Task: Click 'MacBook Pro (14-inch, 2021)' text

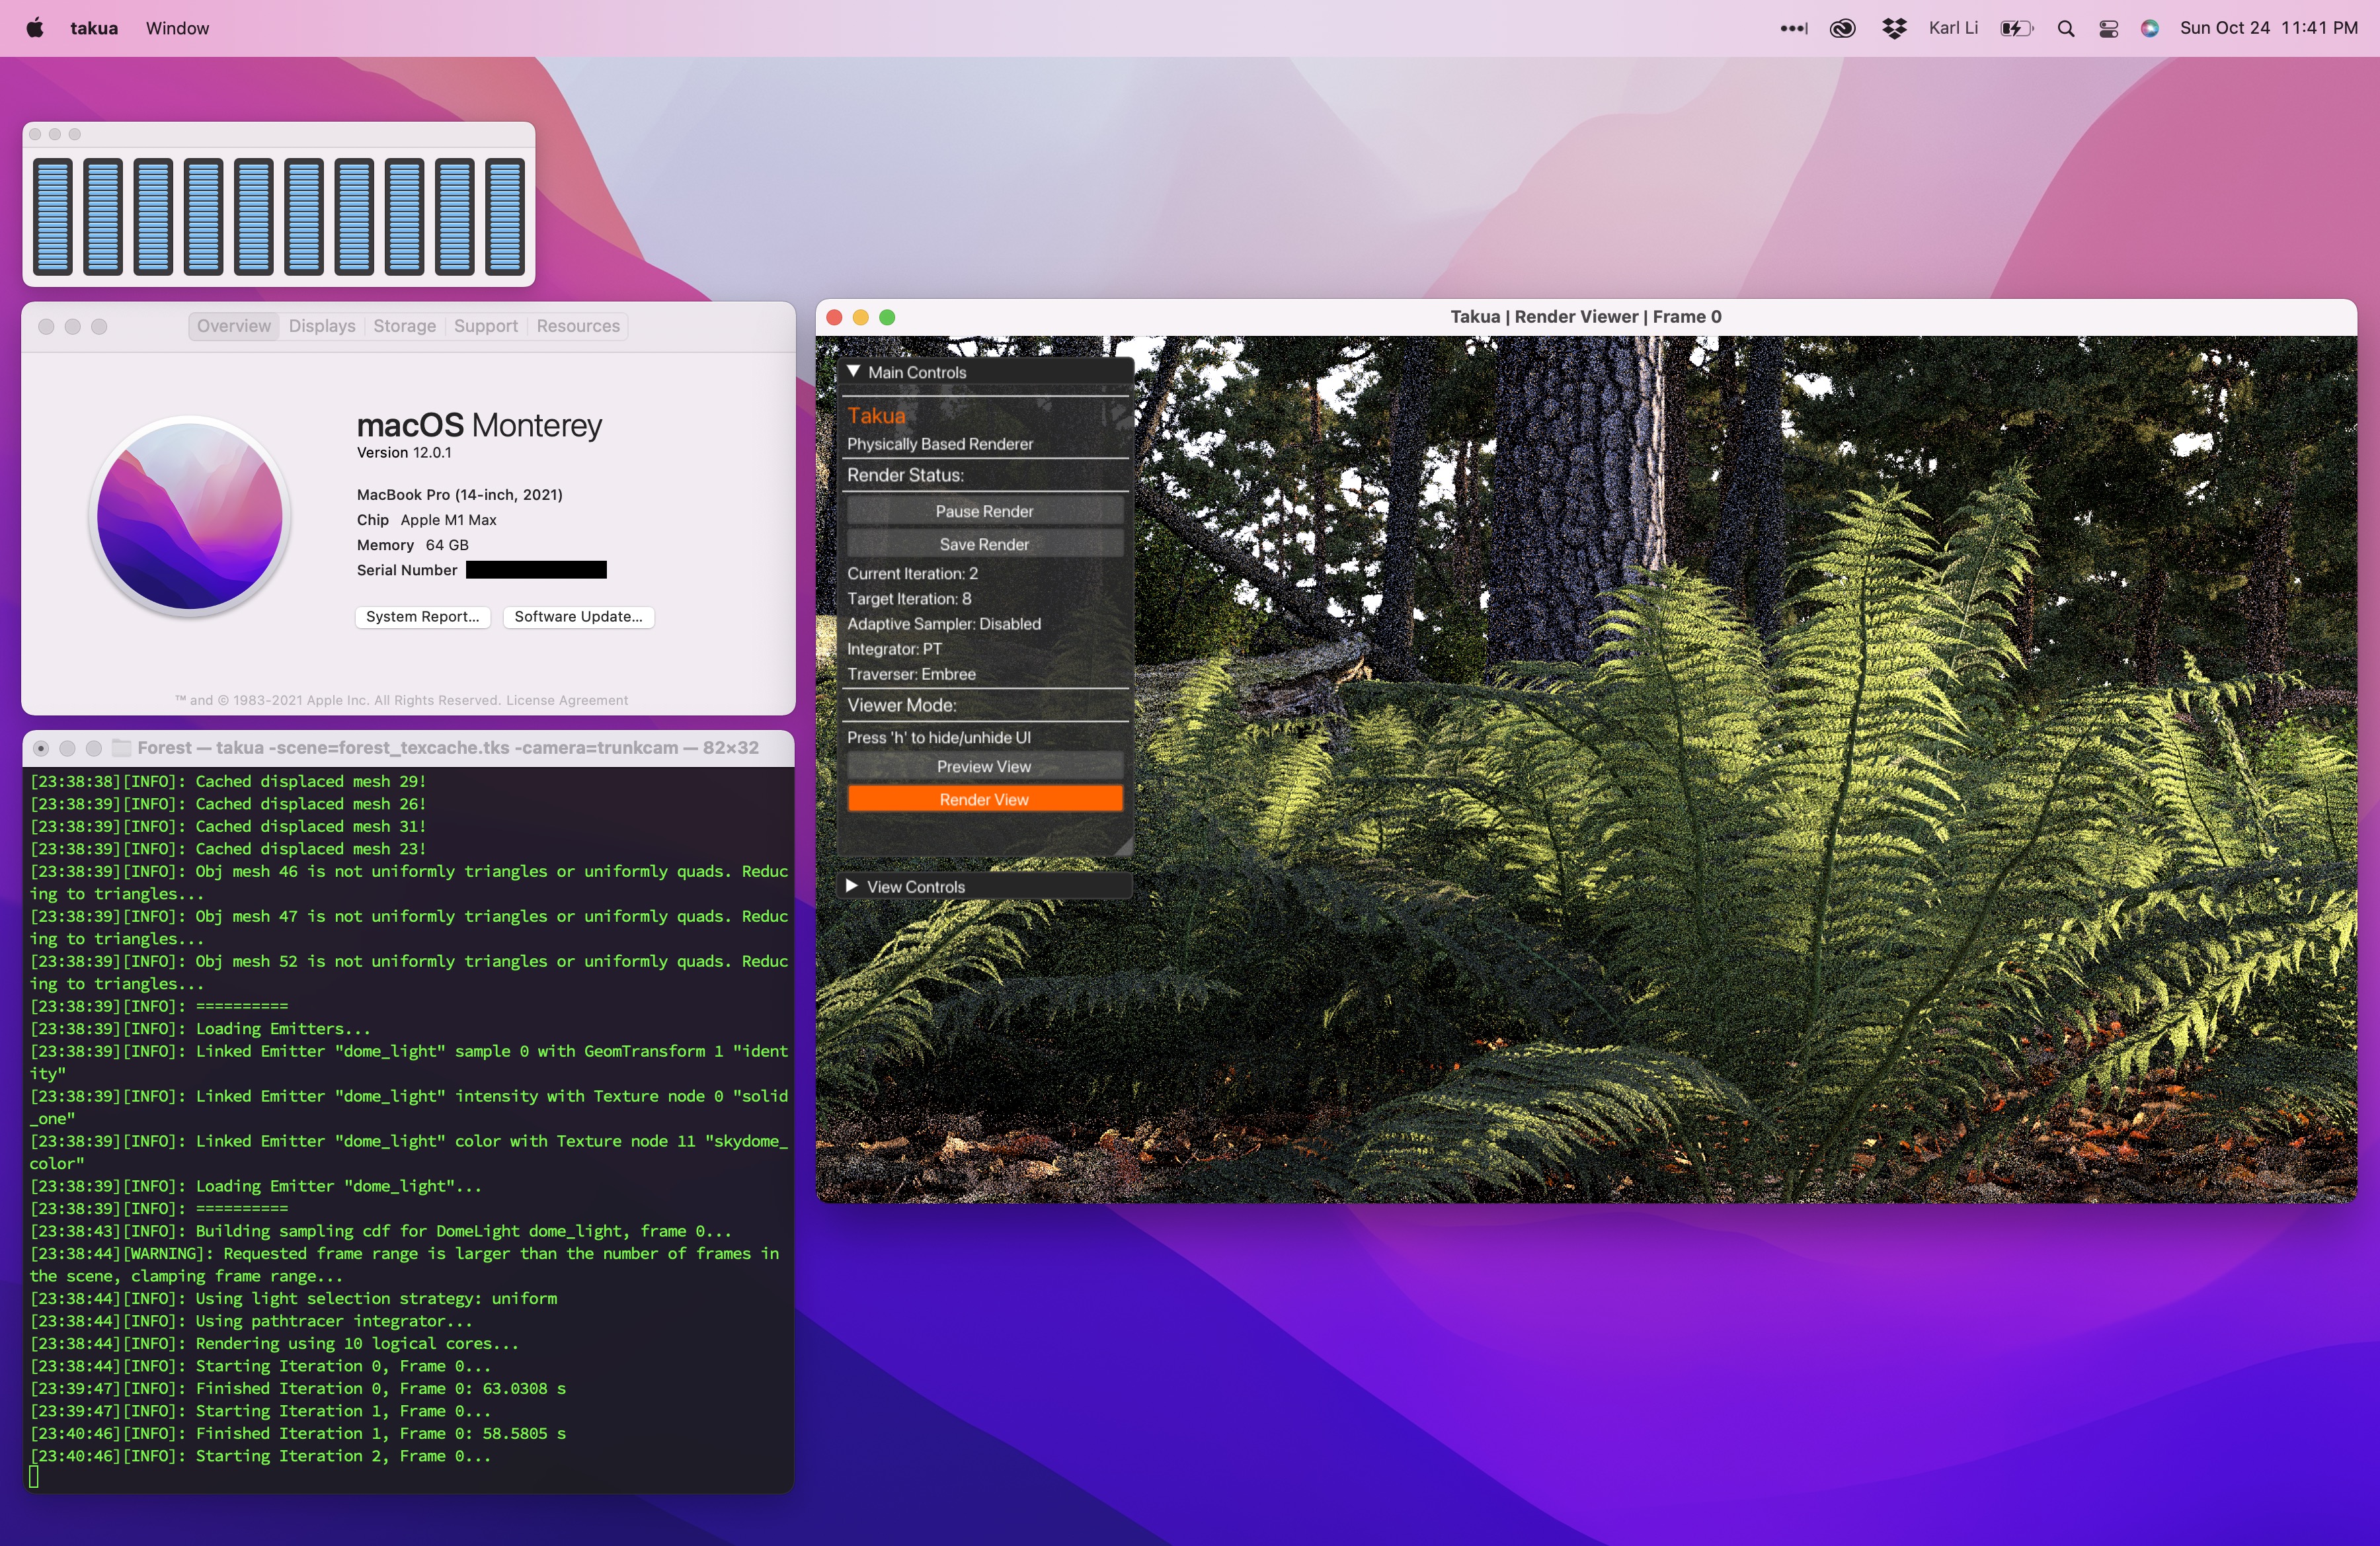Action: 460,495
